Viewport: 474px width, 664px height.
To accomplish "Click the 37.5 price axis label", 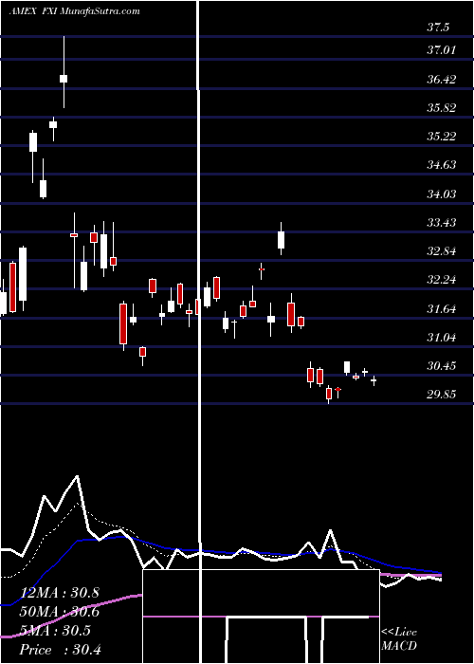I will (438, 28).
